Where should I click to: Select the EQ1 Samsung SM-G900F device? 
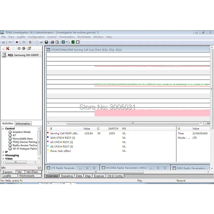(21, 55)
